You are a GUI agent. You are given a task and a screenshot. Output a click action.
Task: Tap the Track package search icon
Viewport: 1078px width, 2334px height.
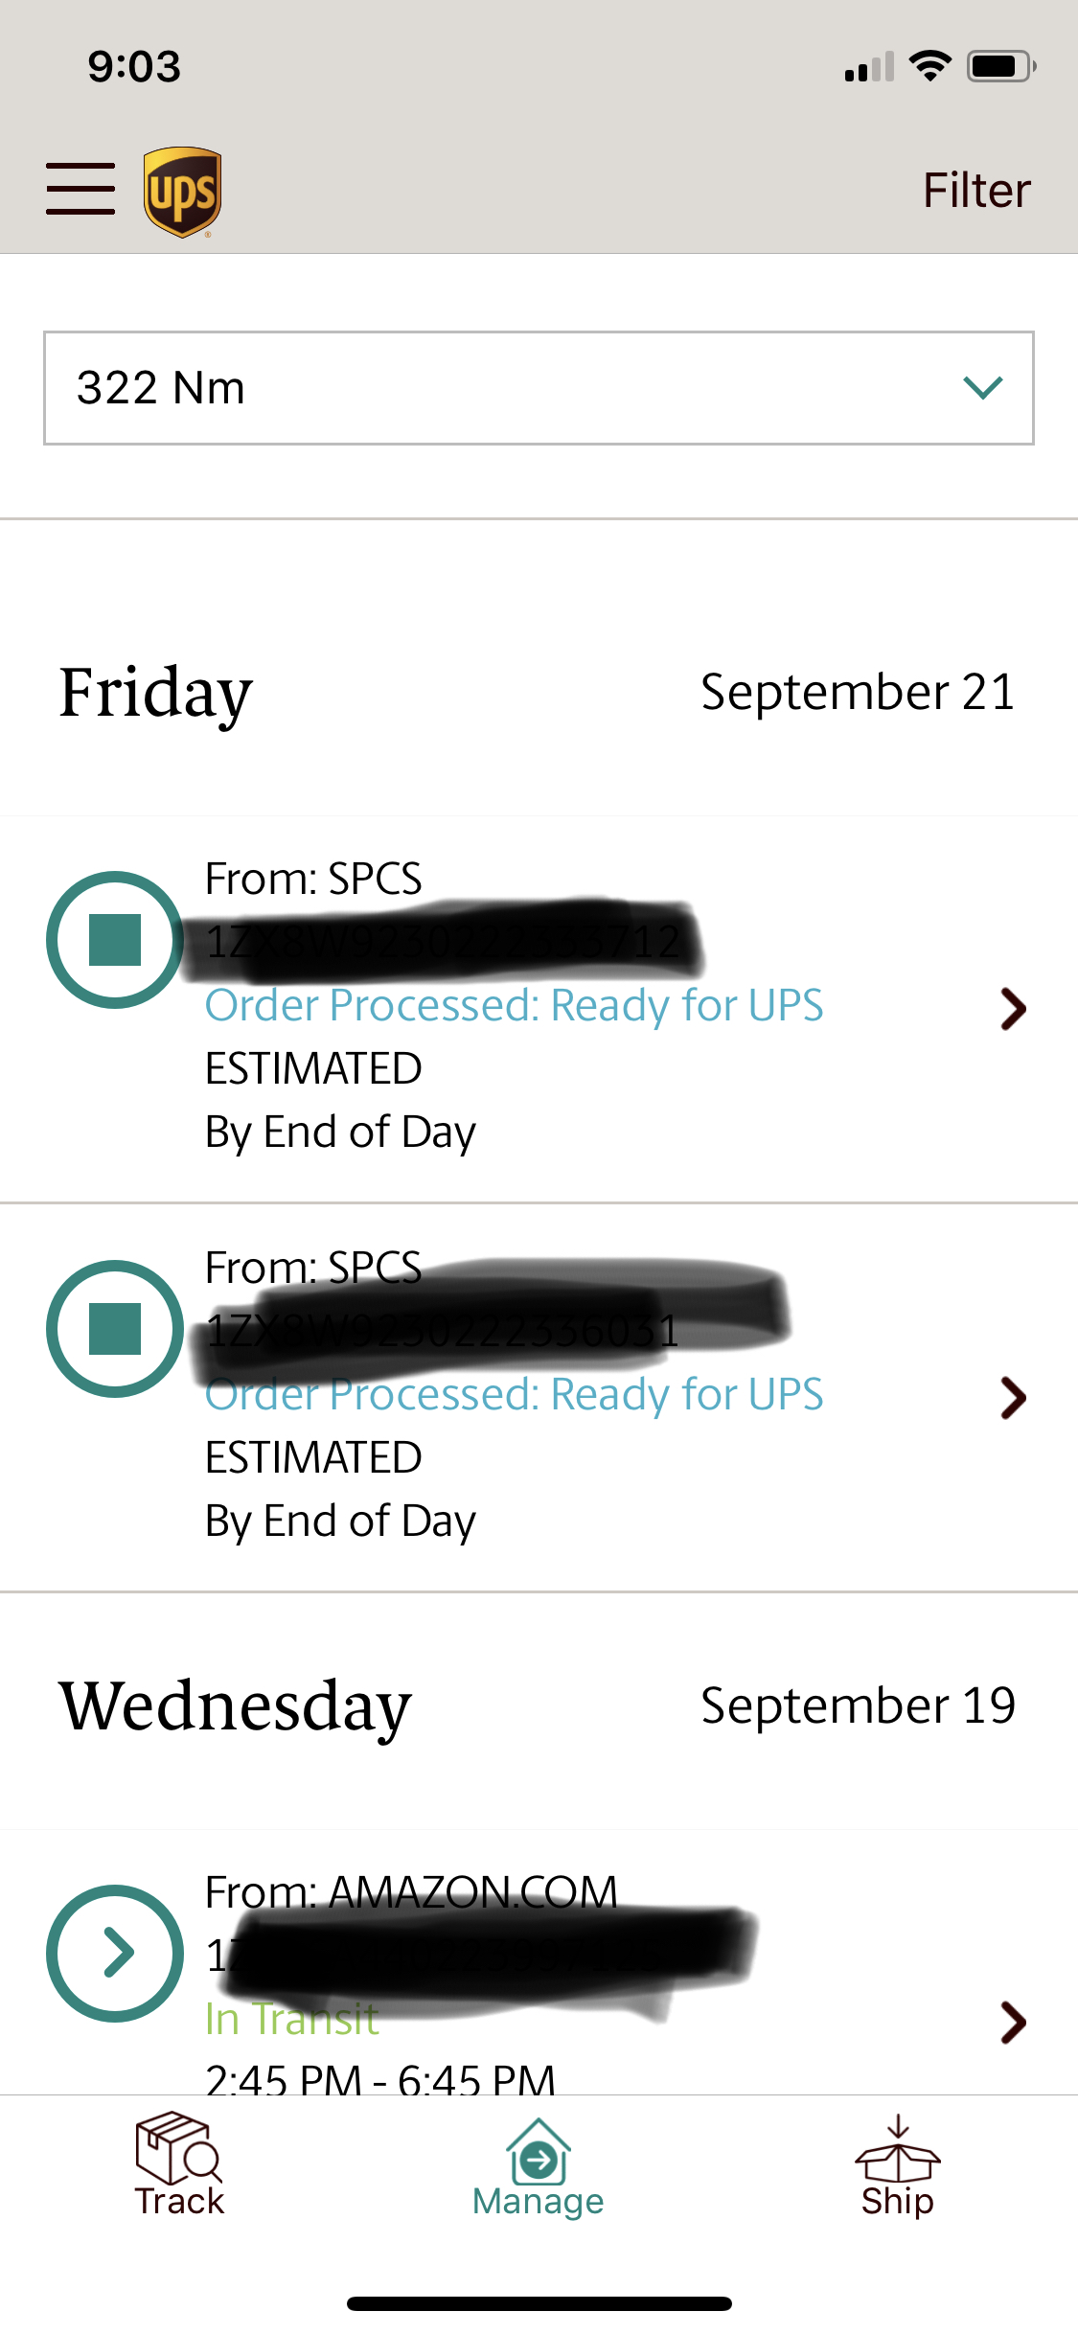(179, 2148)
